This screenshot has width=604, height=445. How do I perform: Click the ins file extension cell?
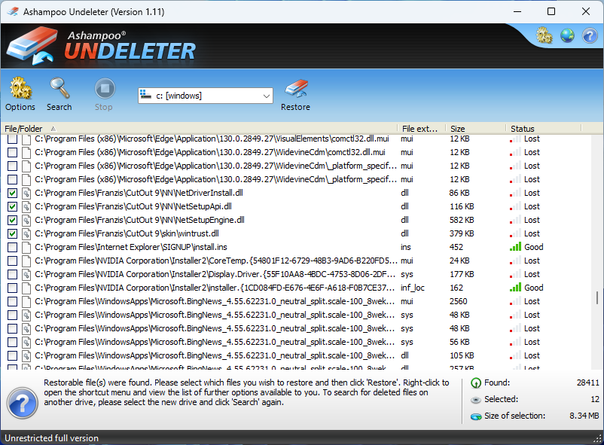[x=406, y=247]
